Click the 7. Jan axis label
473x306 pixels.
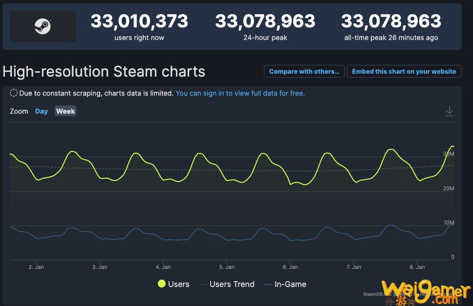[x=354, y=267]
